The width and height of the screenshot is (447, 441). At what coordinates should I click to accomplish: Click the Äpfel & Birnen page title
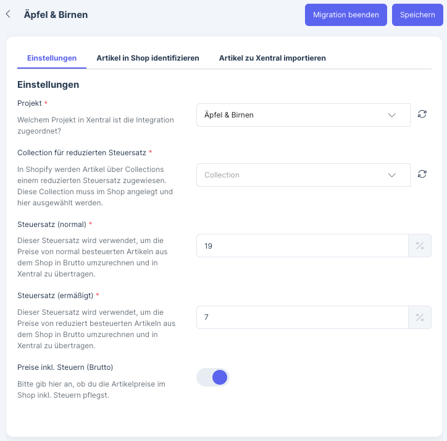(56, 14)
